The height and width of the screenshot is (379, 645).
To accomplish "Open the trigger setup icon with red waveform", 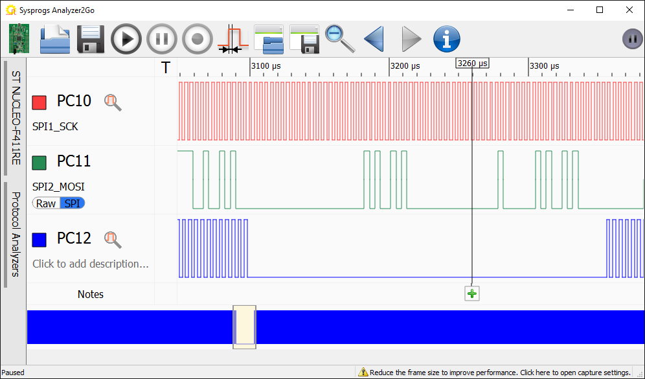I will pyautogui.click(x=232, y=39).
